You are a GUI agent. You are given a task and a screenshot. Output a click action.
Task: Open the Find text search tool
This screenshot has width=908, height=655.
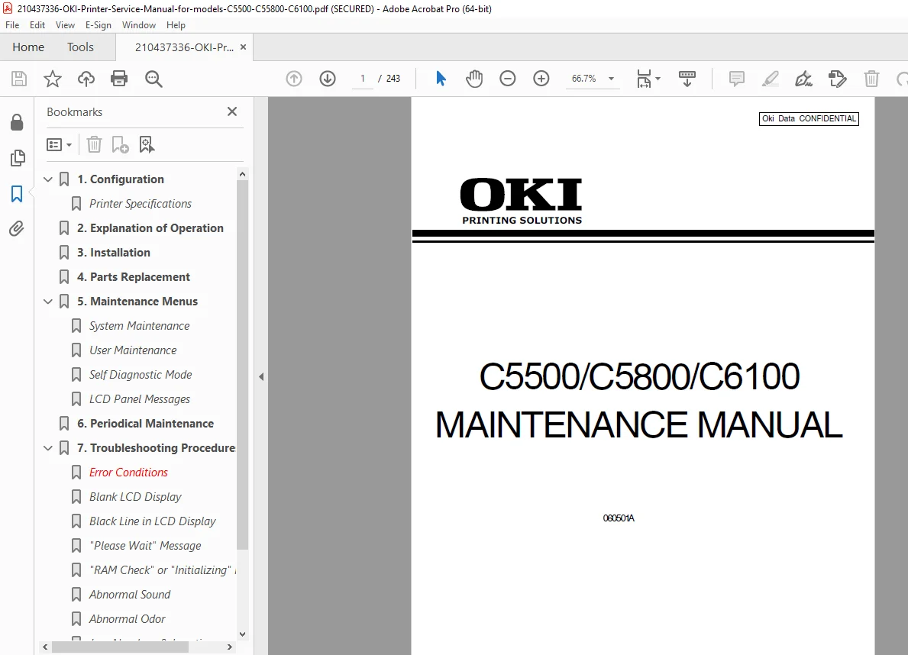click(x=153, y=78)
